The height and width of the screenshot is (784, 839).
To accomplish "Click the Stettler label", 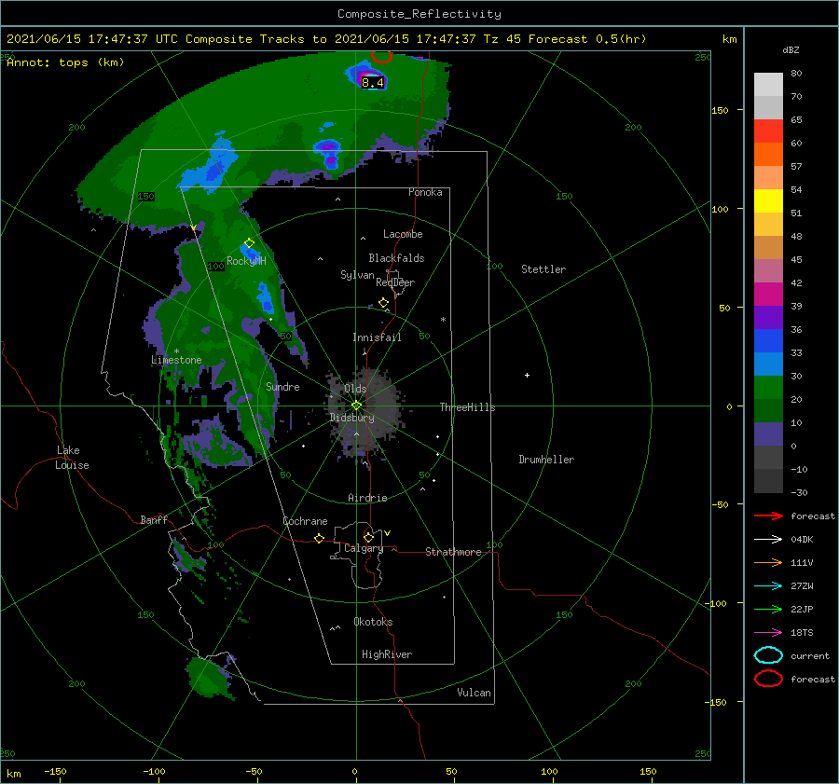I will pyautogui.click(x=543, y=269).
